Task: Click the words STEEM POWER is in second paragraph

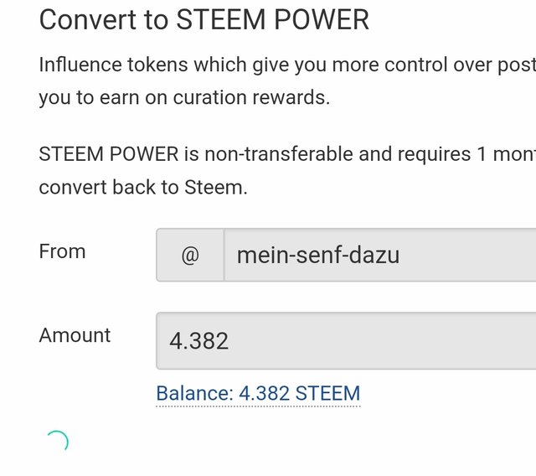Action: point(119,154)
